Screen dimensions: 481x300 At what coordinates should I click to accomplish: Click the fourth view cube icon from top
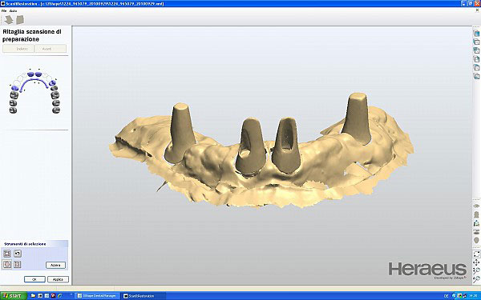click(x=476, y=59)
